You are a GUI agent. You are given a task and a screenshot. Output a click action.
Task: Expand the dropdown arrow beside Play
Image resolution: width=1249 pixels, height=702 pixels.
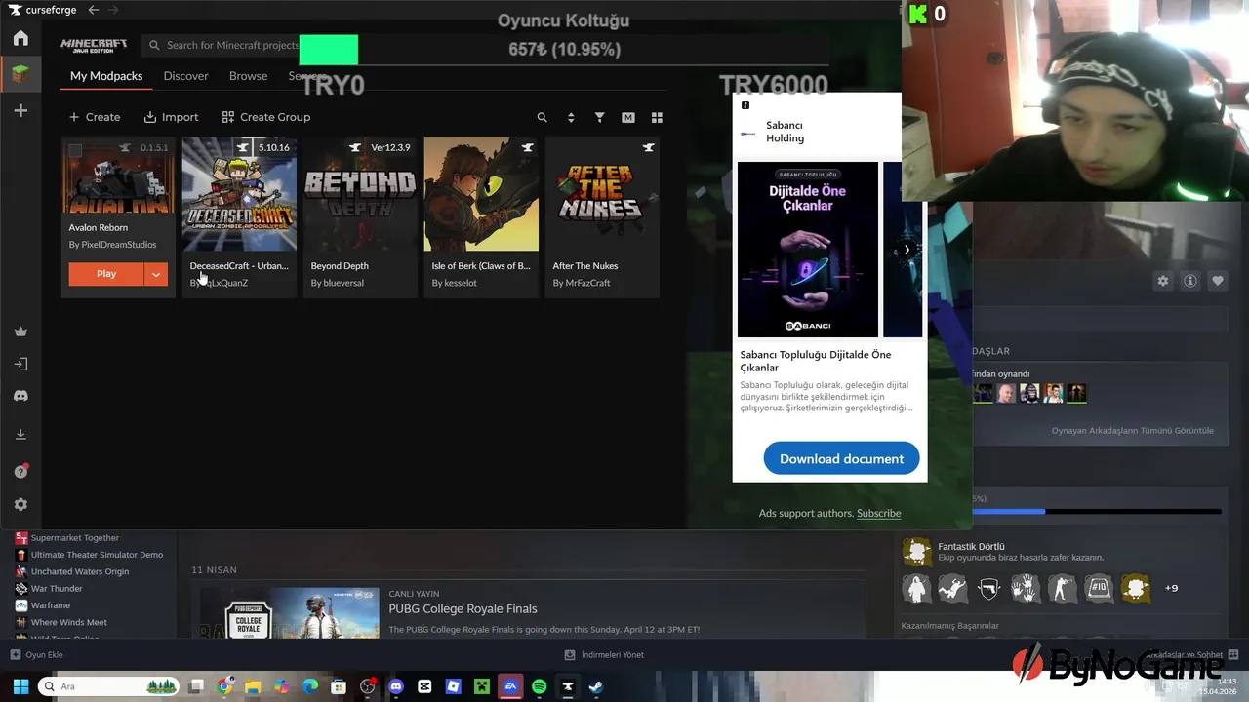click(156, 274)
